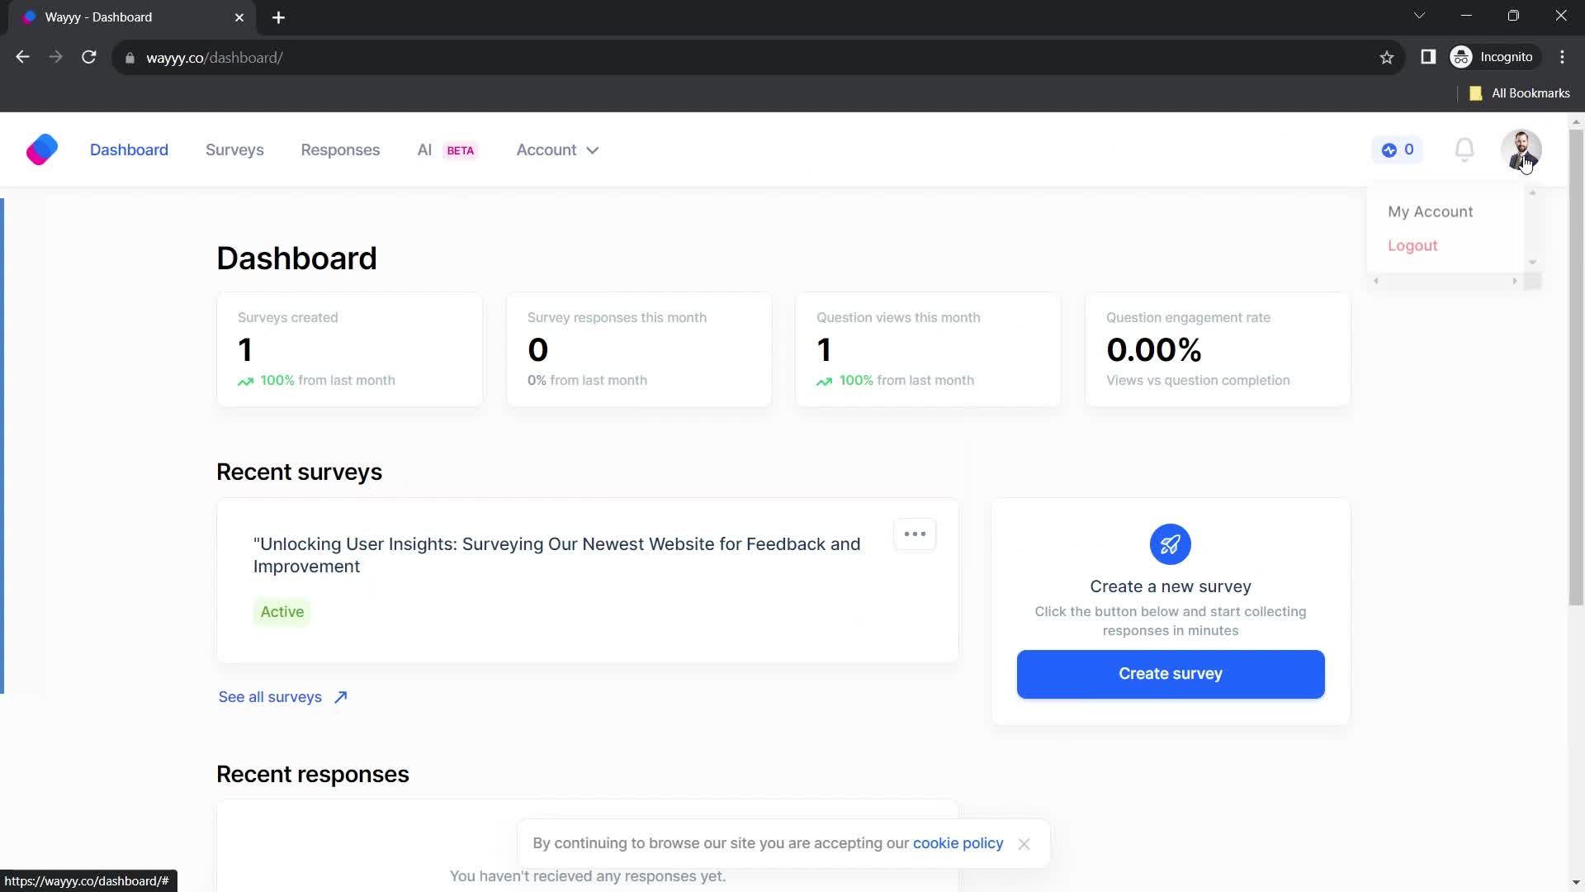This screenshot has width=1585, height=892.
Task: Expand the survey card options menu
Action: (x=916, y=534)
